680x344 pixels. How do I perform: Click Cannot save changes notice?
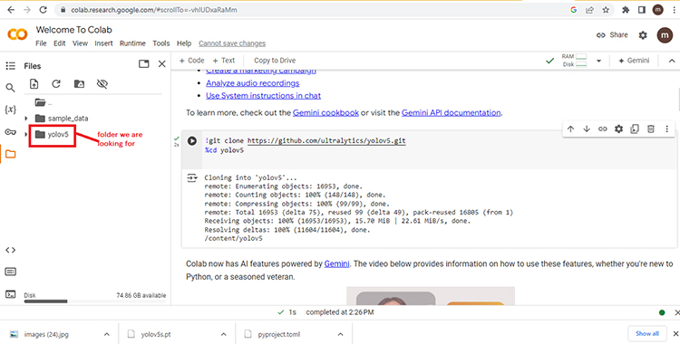click(x=232, y=43)
